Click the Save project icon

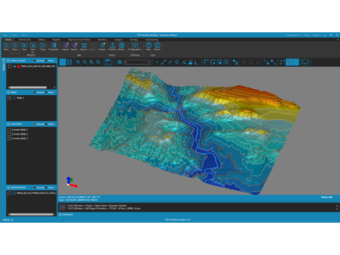click(24, 45)
